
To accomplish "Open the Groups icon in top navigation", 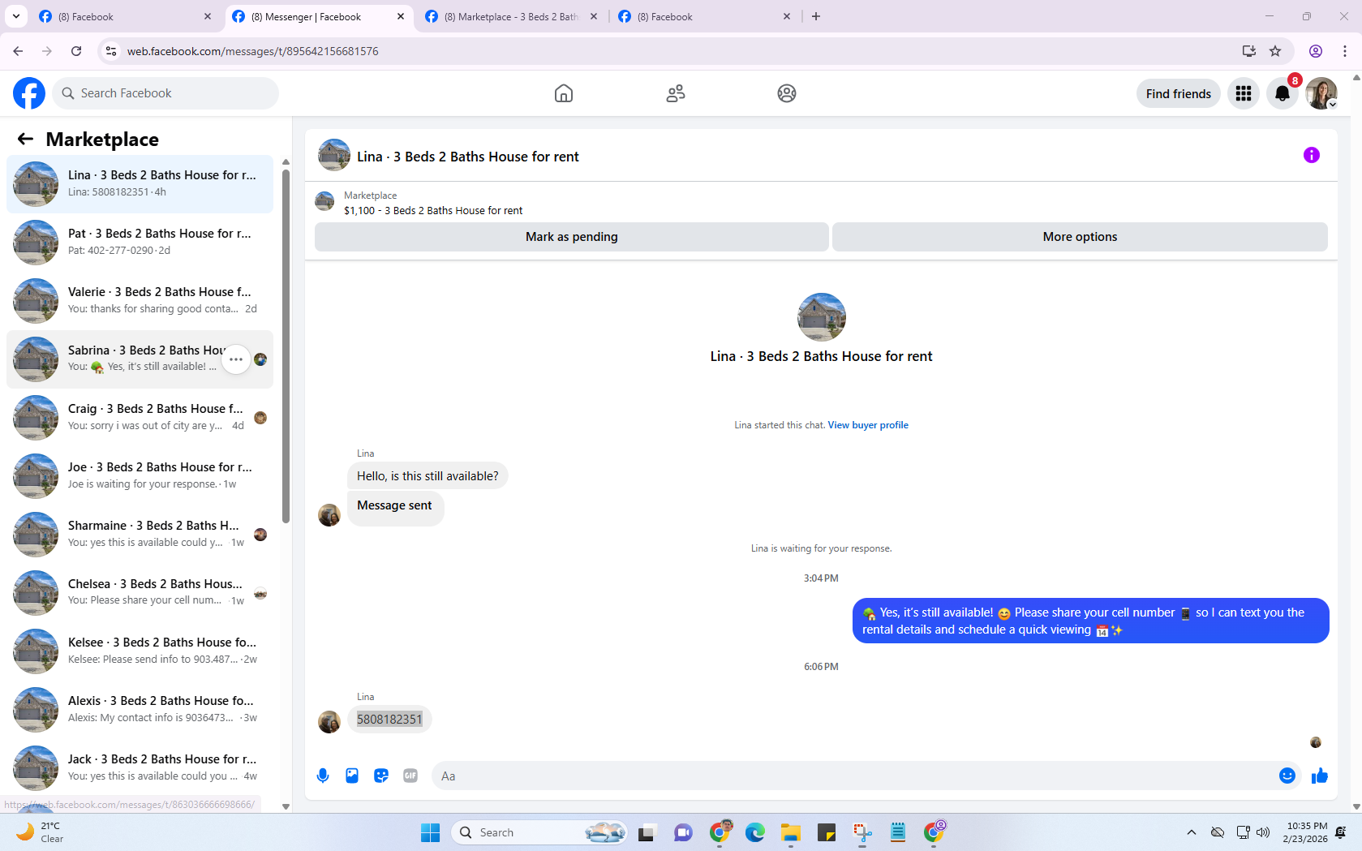I will (787, 93).
